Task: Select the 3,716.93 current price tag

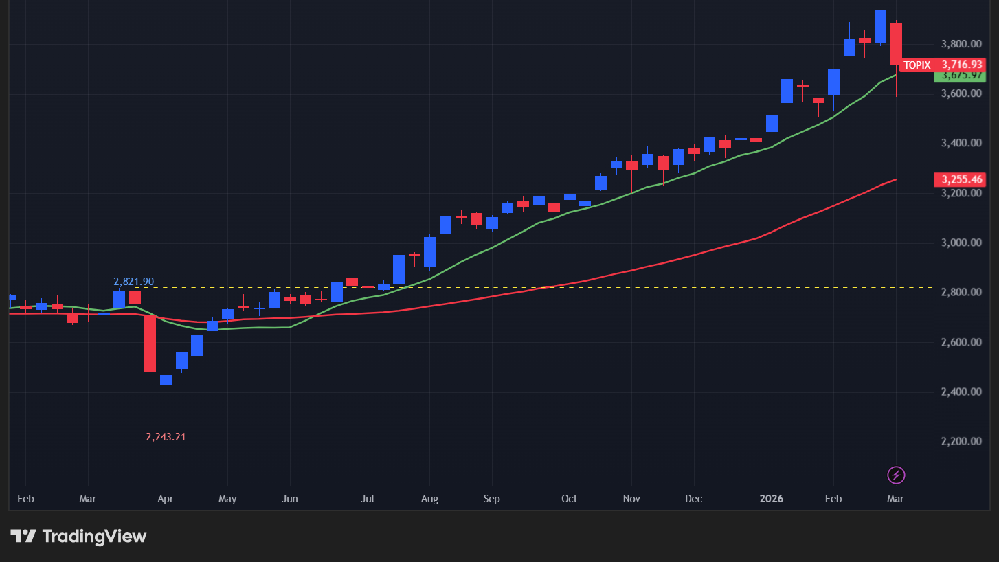Action: (x=961, y=65)
